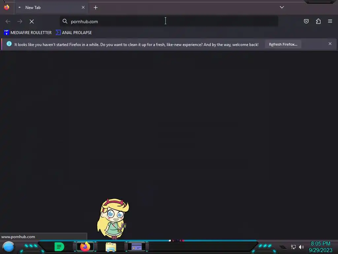Image resolution: width=338 pixels, height=254 pixels.
Task: Open File Explorer from the taskbar
Action: click(x=111, y=247)
